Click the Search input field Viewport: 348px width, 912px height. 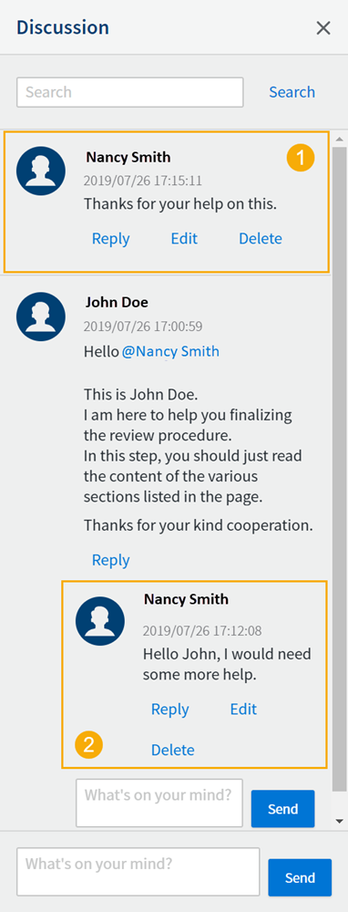[x=130, y=92]
